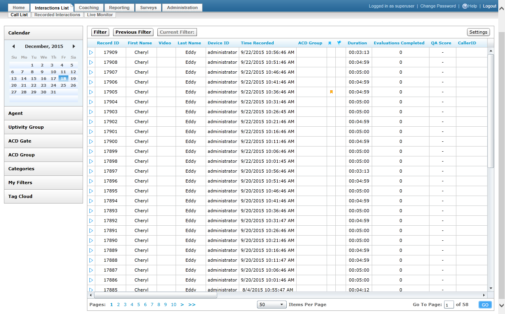Play the recording for Record ID 17909
Image resolution: width=505 pixels, height=314 pixels.
pos(91,52)
